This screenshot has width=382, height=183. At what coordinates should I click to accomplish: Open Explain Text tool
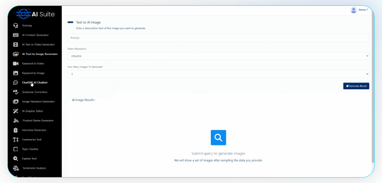pos(29,159)
